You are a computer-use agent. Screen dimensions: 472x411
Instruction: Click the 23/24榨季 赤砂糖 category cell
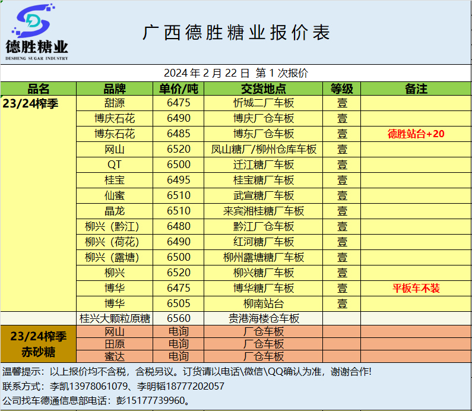39,344
